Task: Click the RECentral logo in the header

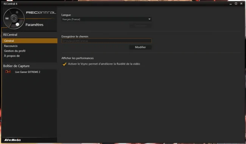Action: (41, 13)
